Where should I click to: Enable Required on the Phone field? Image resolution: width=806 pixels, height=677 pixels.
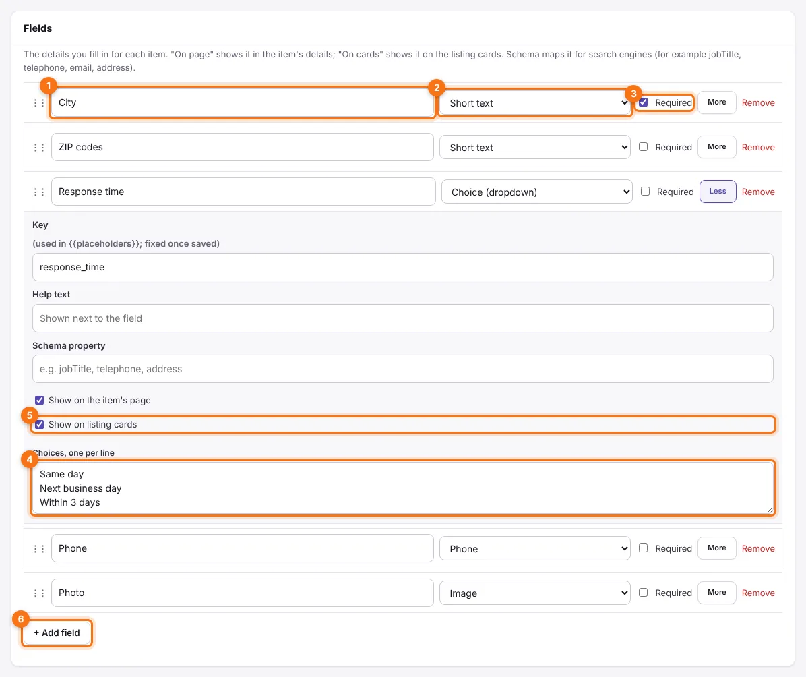coord(643,548)
